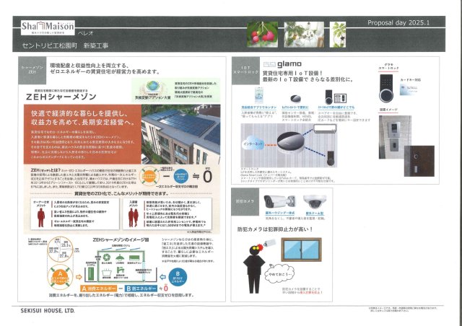Click the gray シャーメゾン ZEH section label

32,70
